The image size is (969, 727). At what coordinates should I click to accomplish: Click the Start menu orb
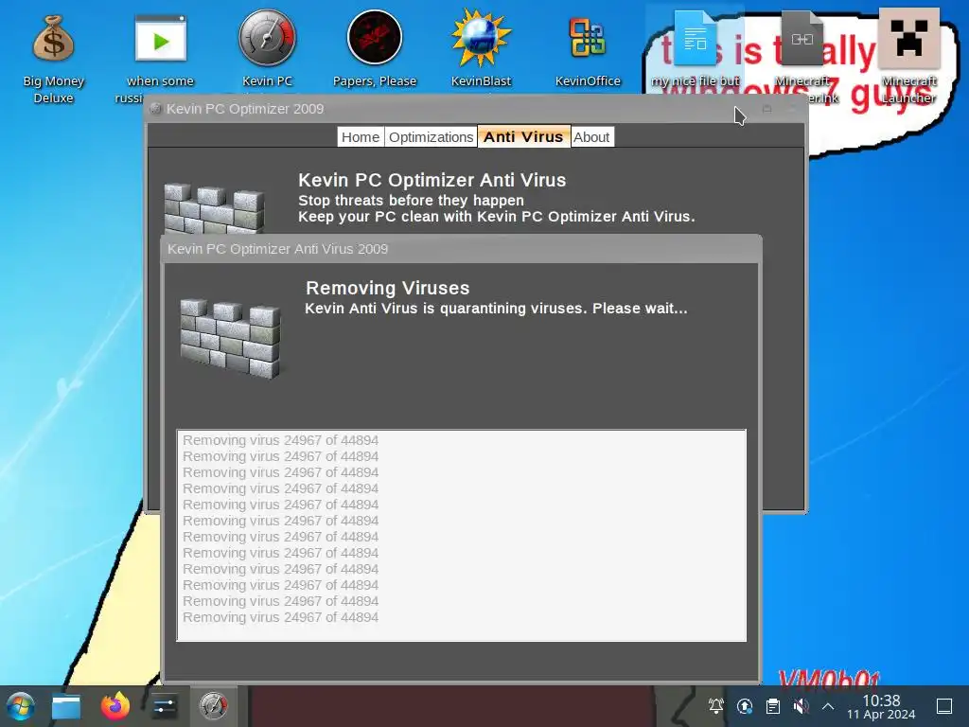21,706
